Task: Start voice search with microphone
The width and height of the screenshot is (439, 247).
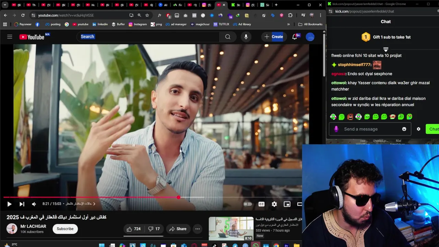Action: (x=246, y=37)
